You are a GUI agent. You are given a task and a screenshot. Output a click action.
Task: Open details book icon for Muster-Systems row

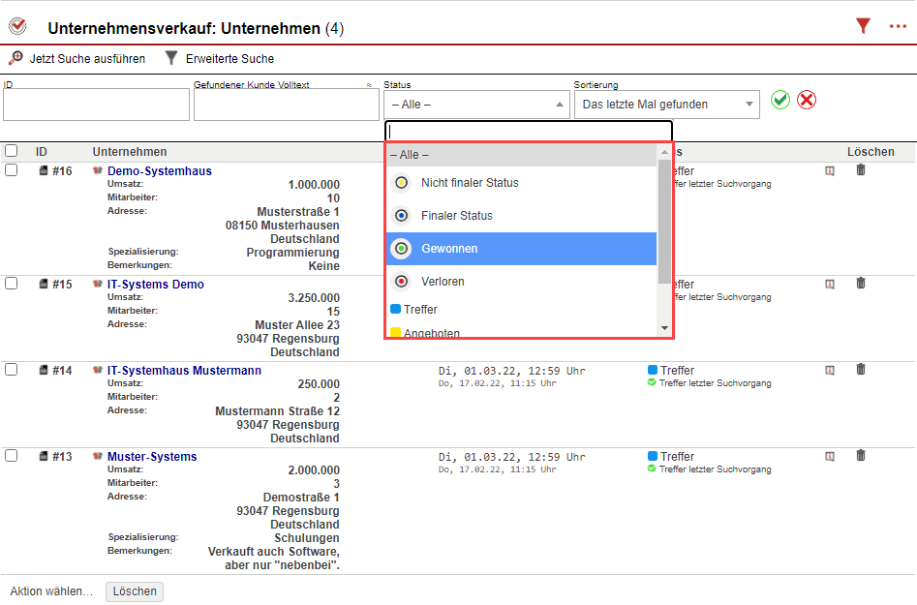pyautogui.click(x=829, y=456)
